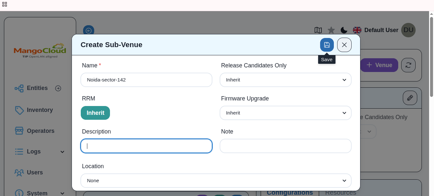Viewport: 434px width, 196px height.
Task: Open the Firmware Upgrade dropdown
Action: [x=285, y=113]
